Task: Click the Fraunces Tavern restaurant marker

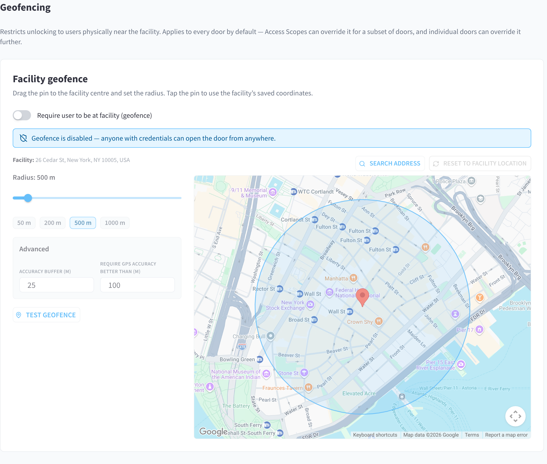Action: point(308,387)
